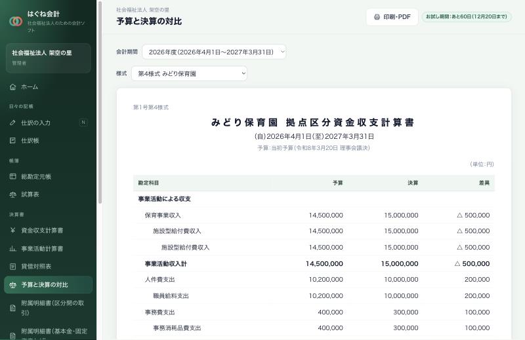Click the printer icon in 印刷・PDF button
This screenshot has height=340, width=525.
coord(377,17)
